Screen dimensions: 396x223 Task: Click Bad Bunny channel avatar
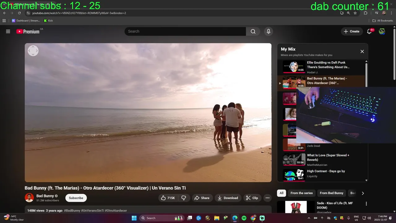pyautogui.click(x=29, y=198)
